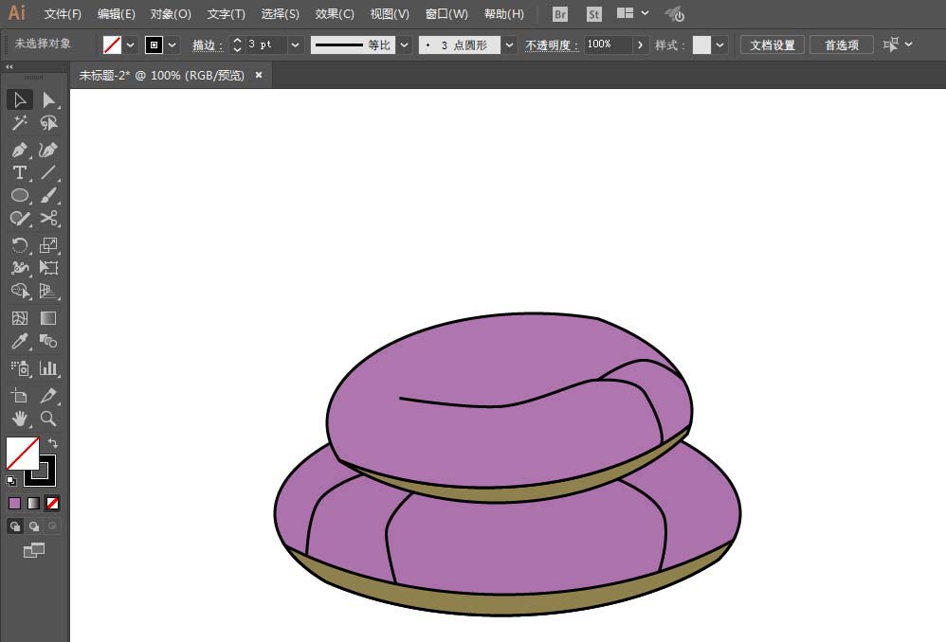Viewport: 946px width, 642px height.
Task: Select the Rotate tool
Action: [19, 244]
